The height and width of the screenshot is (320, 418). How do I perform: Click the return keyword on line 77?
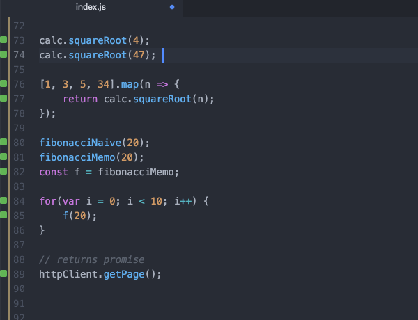80,99
